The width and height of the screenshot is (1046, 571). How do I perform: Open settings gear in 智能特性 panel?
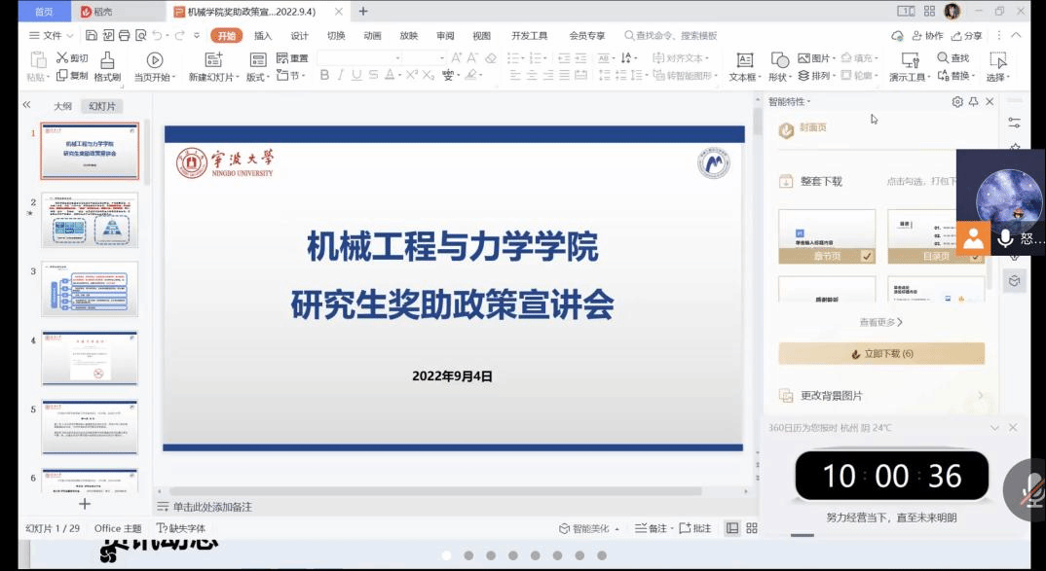(957, 102)
